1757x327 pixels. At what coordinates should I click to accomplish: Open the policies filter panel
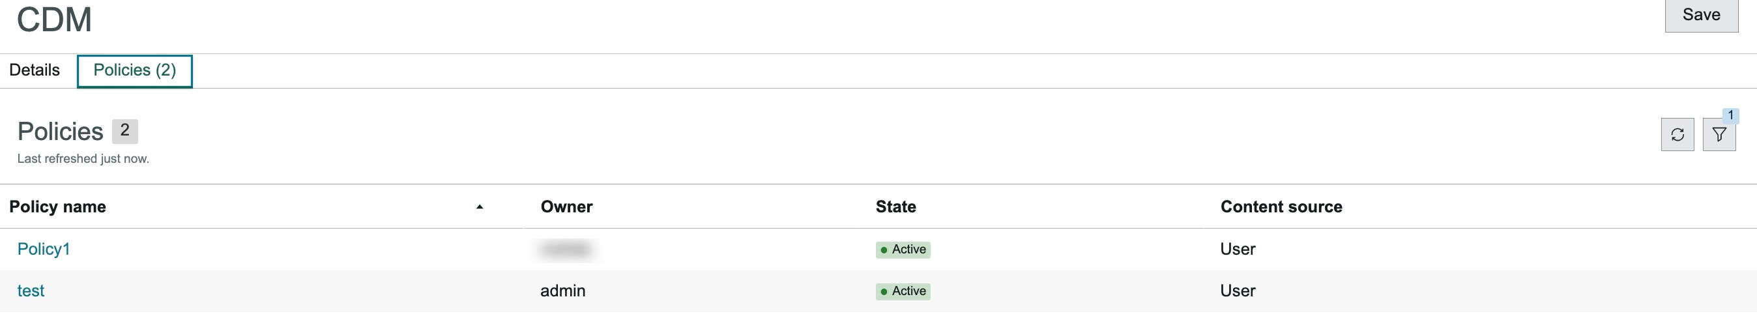1719,134
